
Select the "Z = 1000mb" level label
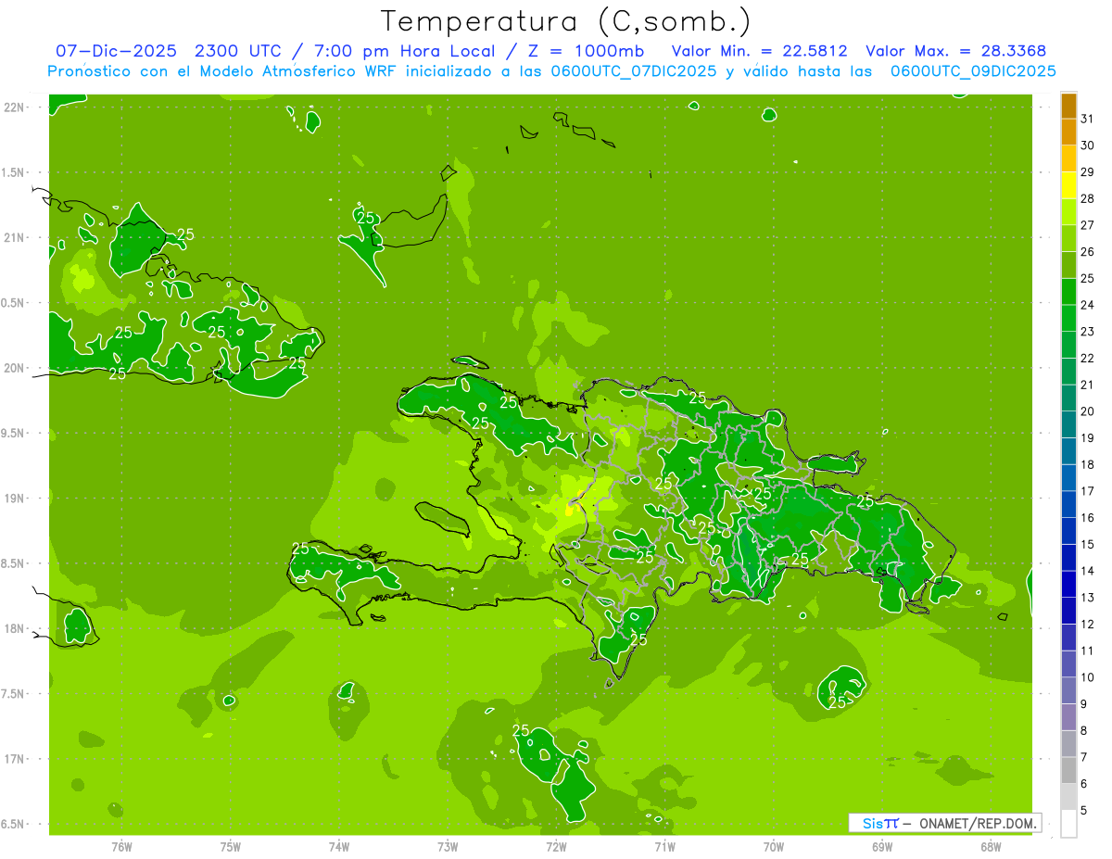coord(584,51)
